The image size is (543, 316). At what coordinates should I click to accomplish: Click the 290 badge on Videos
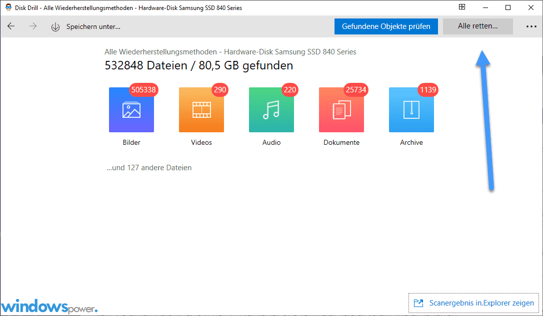pyautogui.click(x=220, y=90)
